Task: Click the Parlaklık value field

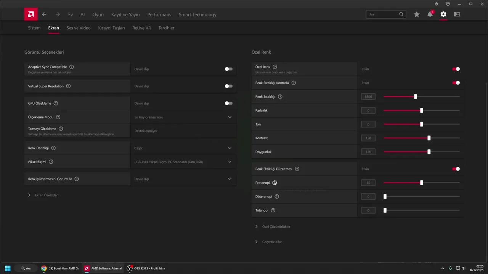Action: coord(368,110)
